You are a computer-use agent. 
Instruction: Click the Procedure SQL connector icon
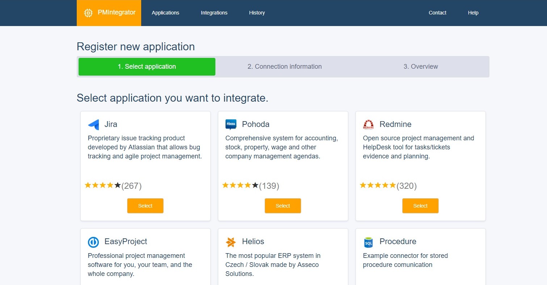(x=368, y=242)
